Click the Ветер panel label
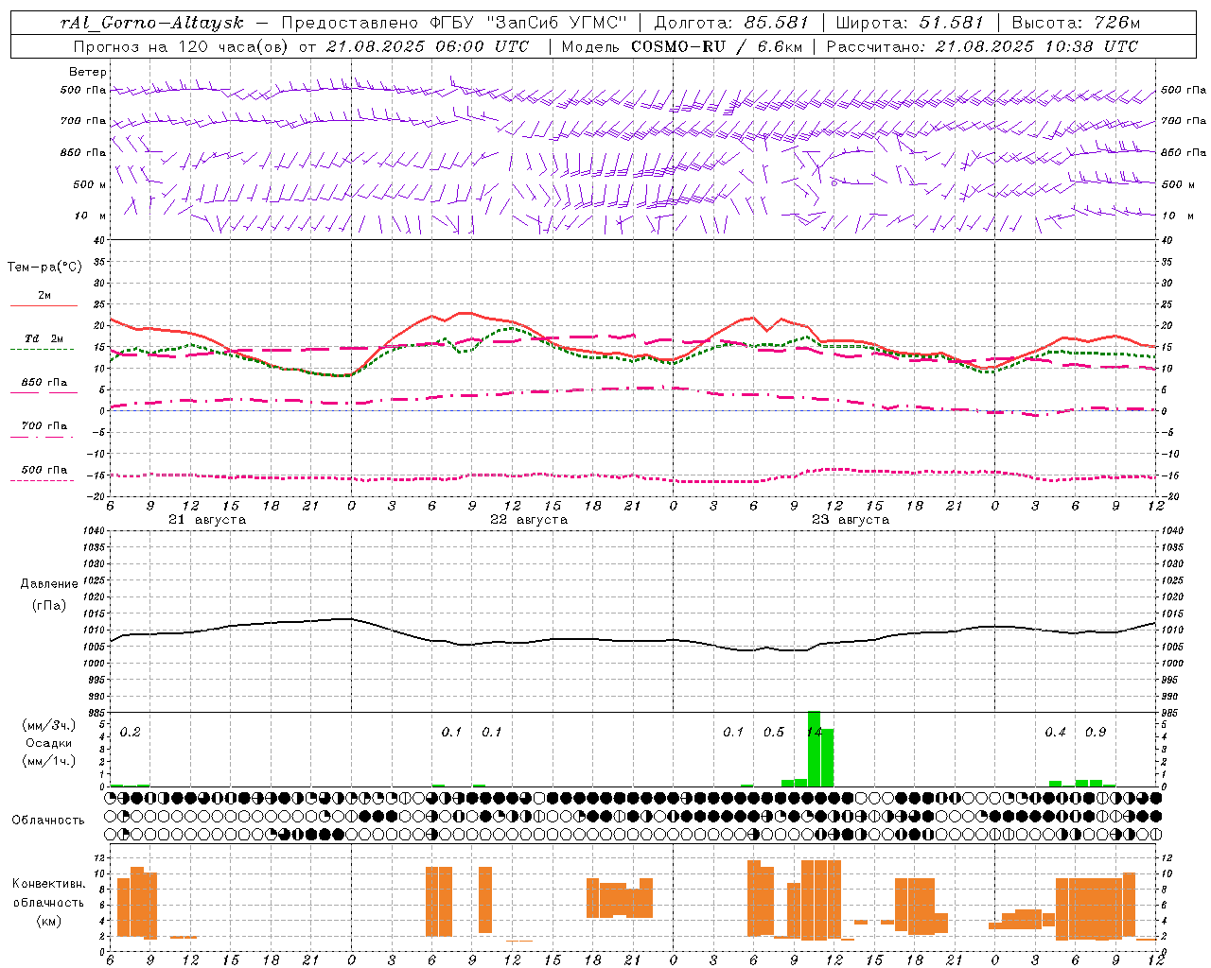Screen dimensions: 1211x968 pyautogui.click(x=88, y=72)
